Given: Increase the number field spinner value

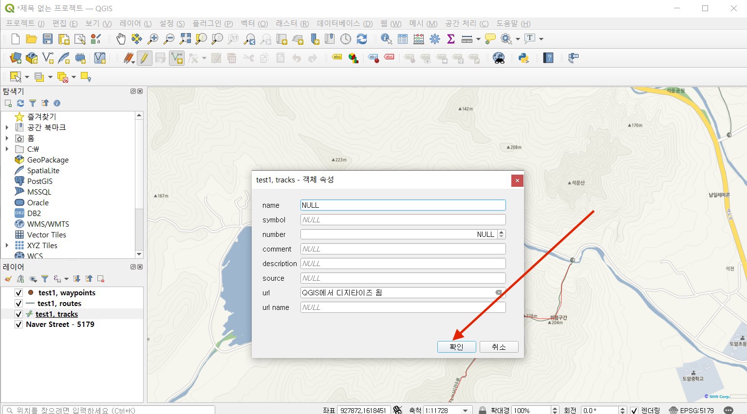Looking at the screenshot, I should click(x=501, y=232).
